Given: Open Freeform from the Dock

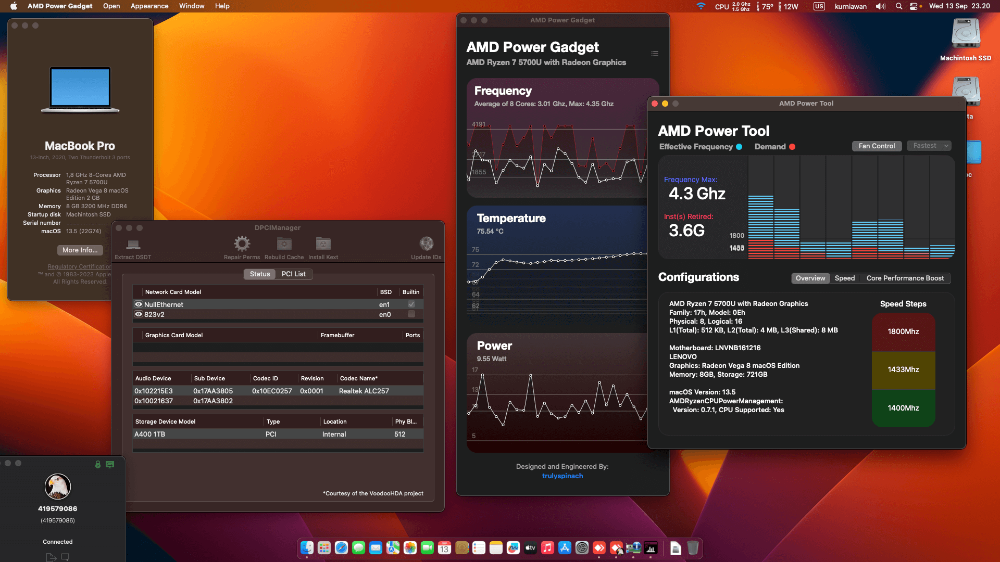Looking at the screenshot, I should coord(513,548).
